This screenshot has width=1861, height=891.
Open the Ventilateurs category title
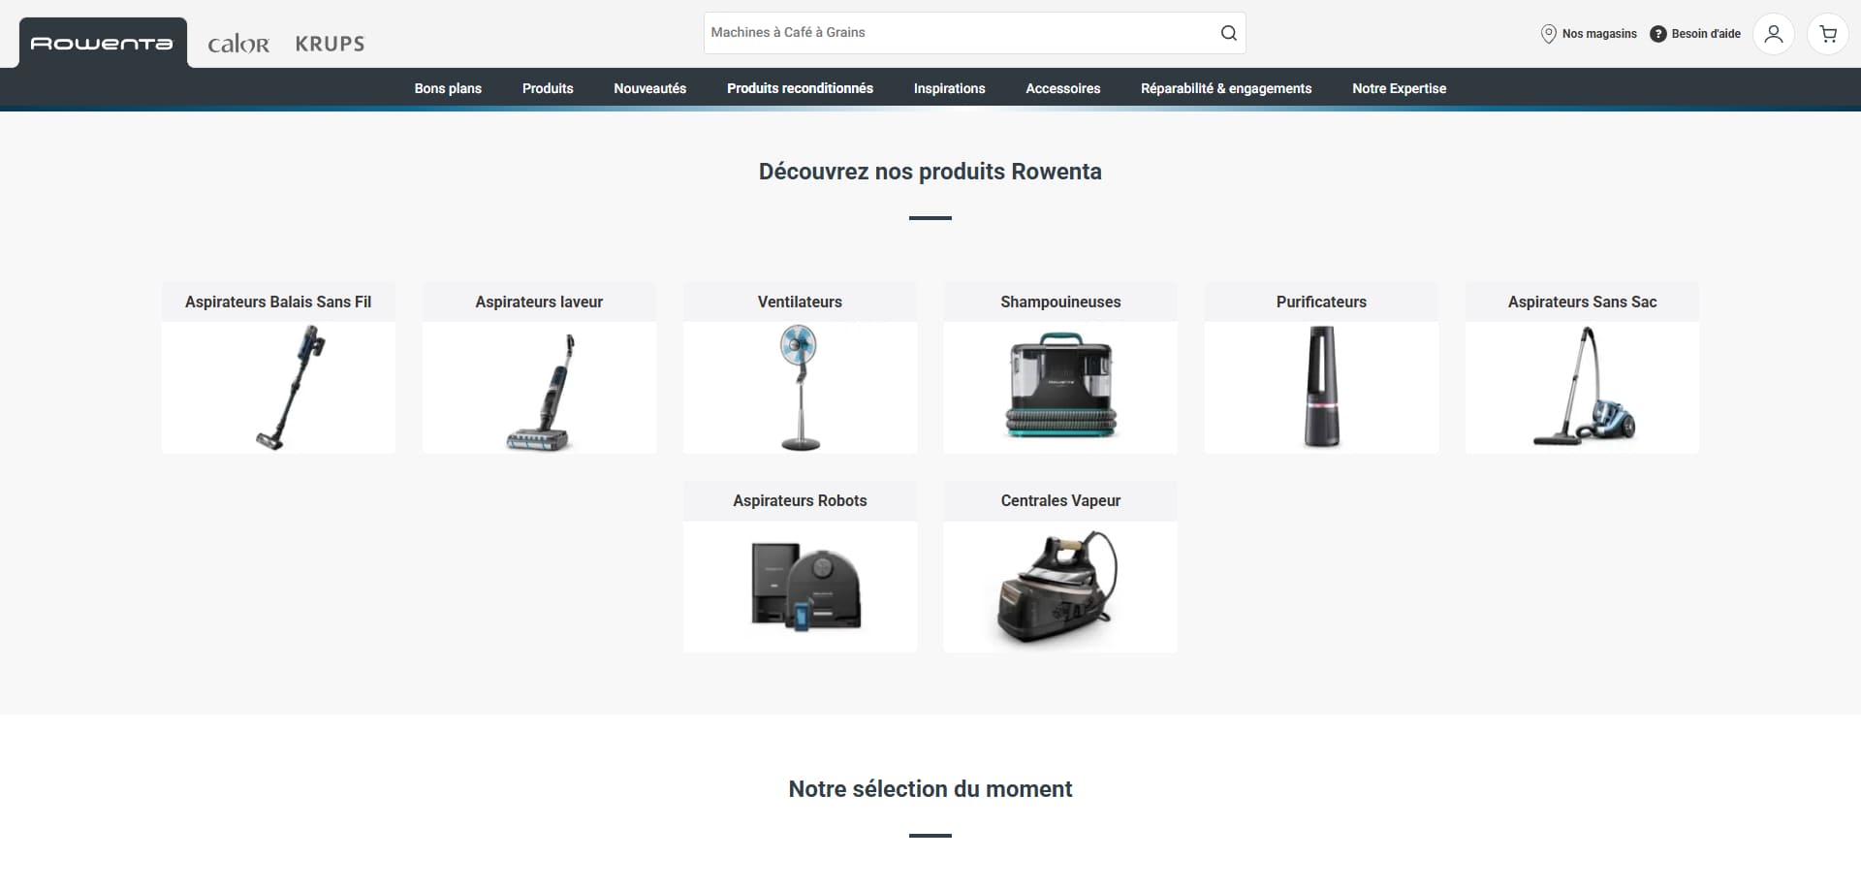coord(800,302)
